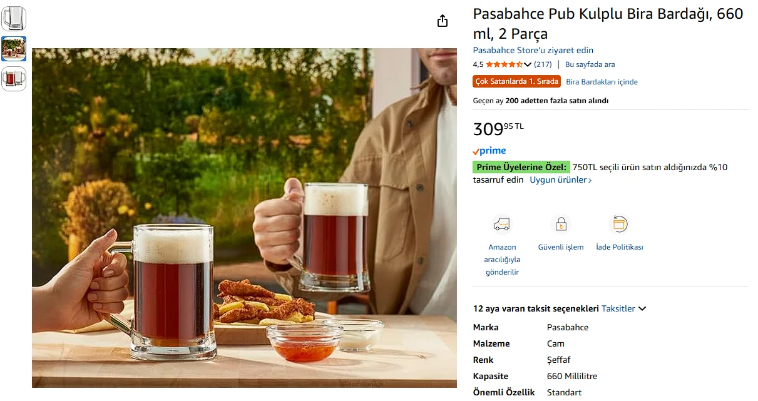Click the return policy icon
The image size is (758, 401).
point(619,224)
